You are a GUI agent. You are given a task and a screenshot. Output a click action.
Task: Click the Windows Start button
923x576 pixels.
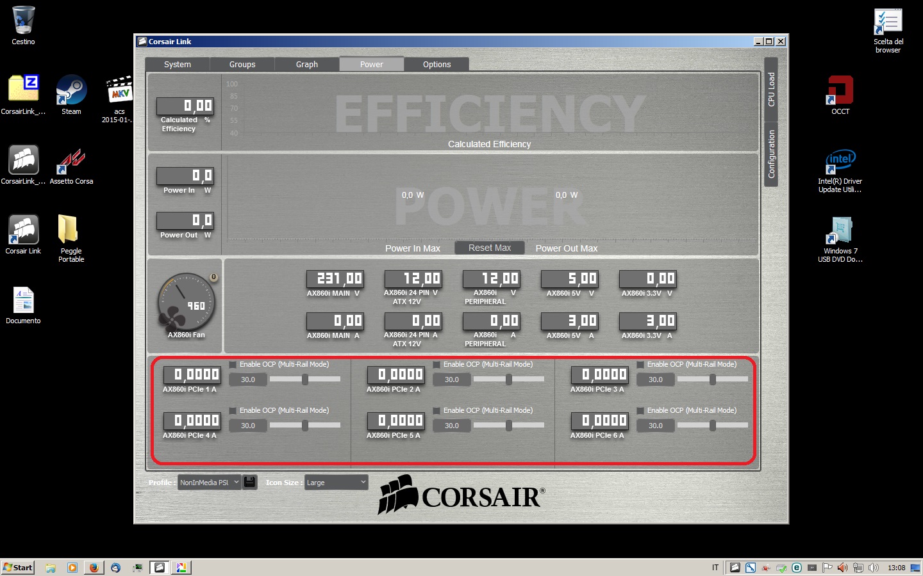point(18,568)
